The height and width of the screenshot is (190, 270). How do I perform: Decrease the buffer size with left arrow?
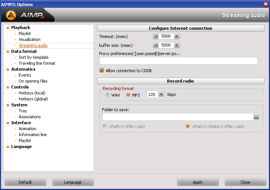coord(156,45)
